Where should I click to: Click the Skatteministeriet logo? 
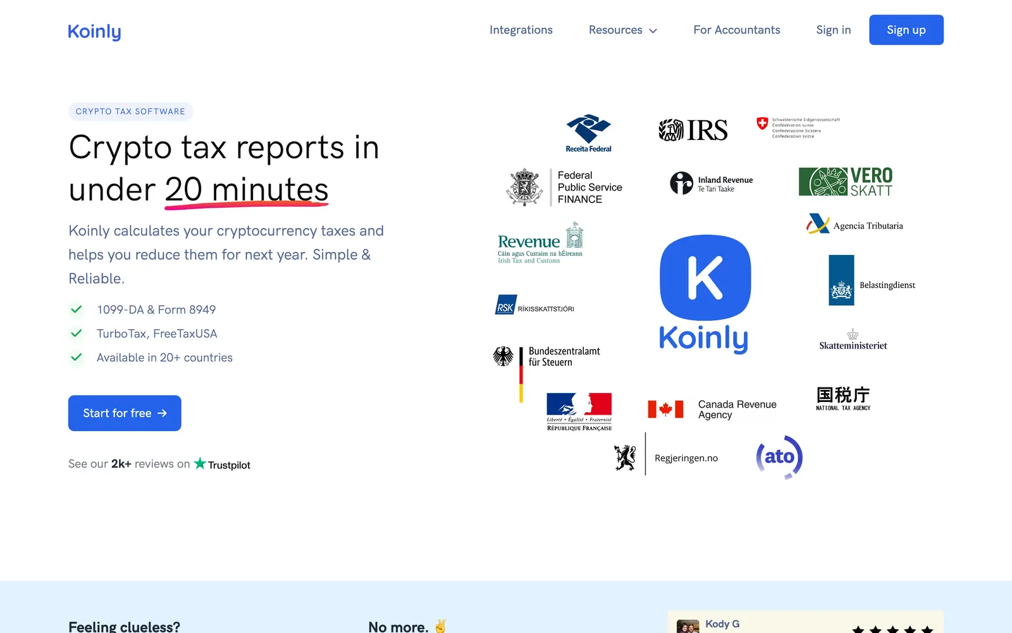[853, 340]
